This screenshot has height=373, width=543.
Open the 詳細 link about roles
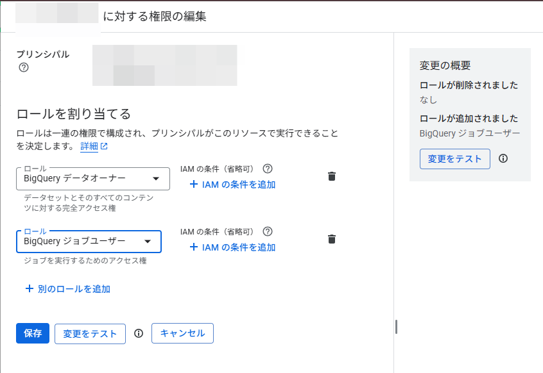[94, 146]
